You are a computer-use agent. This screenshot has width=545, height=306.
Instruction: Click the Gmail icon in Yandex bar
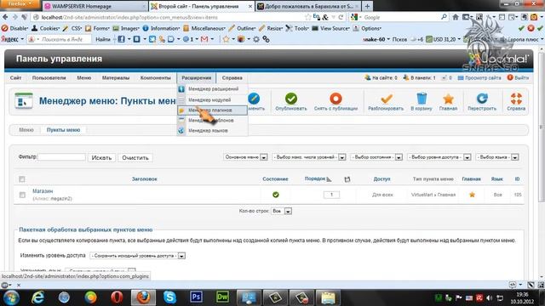[x=204, y=39]
